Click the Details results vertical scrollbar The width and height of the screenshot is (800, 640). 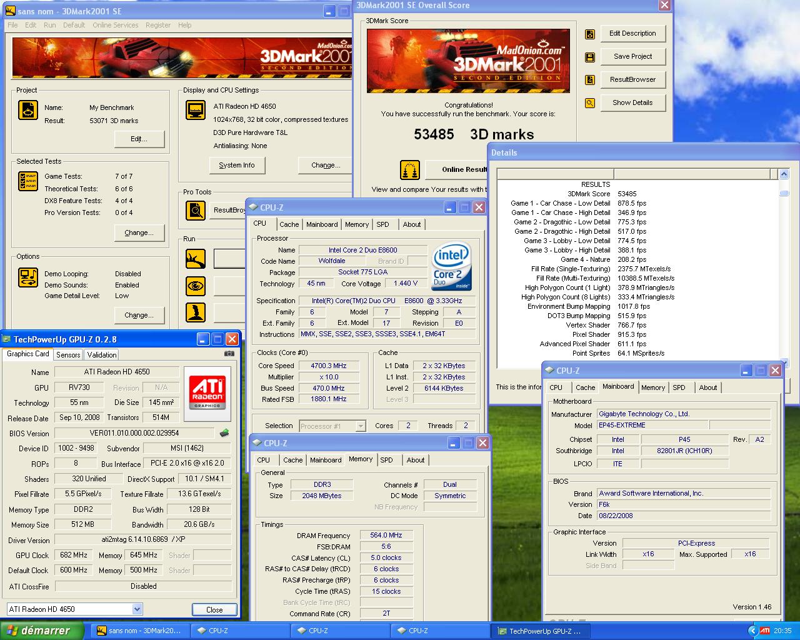point(784,269)
